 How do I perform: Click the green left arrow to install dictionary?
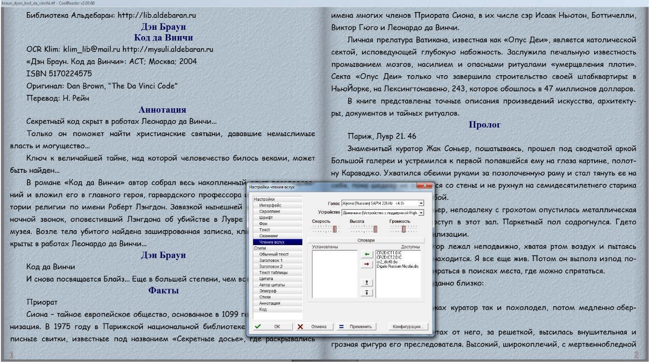[x=367, y=254]
